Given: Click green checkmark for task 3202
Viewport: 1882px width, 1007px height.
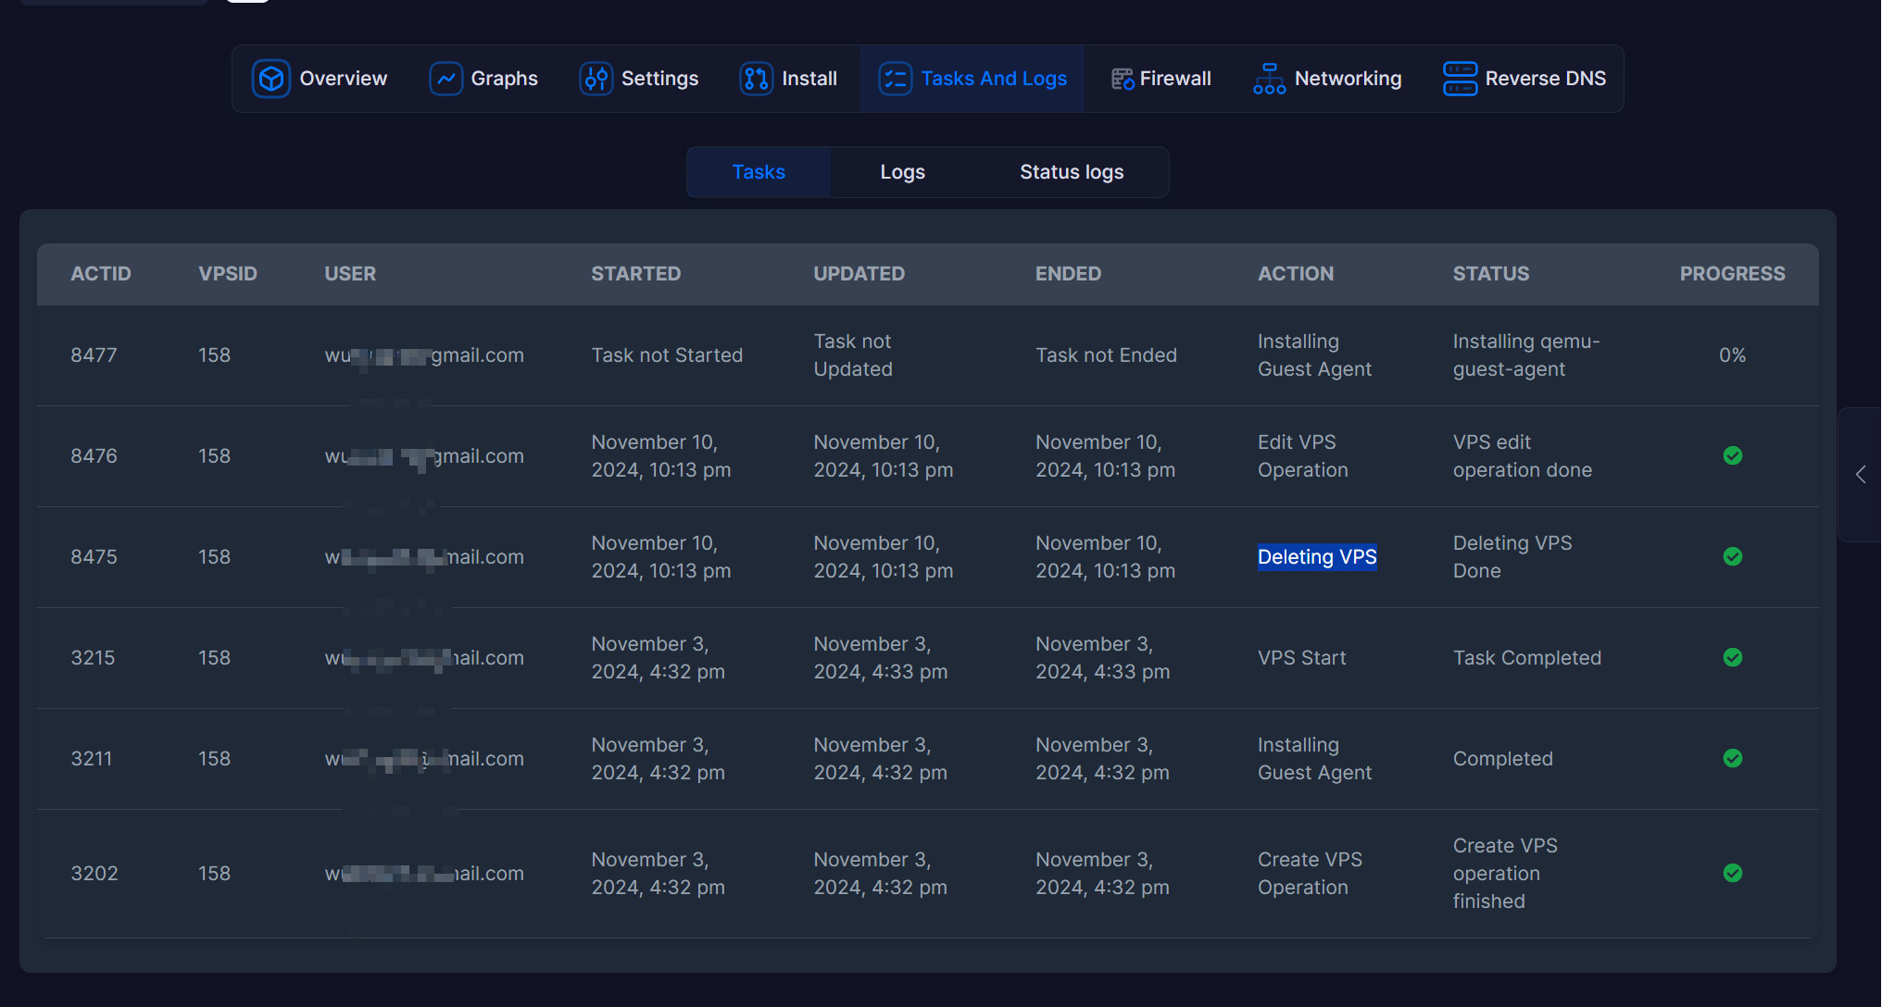Looking at the screenshot, I should (1733, 873).
